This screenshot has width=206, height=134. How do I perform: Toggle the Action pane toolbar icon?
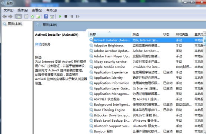(x=52, y=17)
